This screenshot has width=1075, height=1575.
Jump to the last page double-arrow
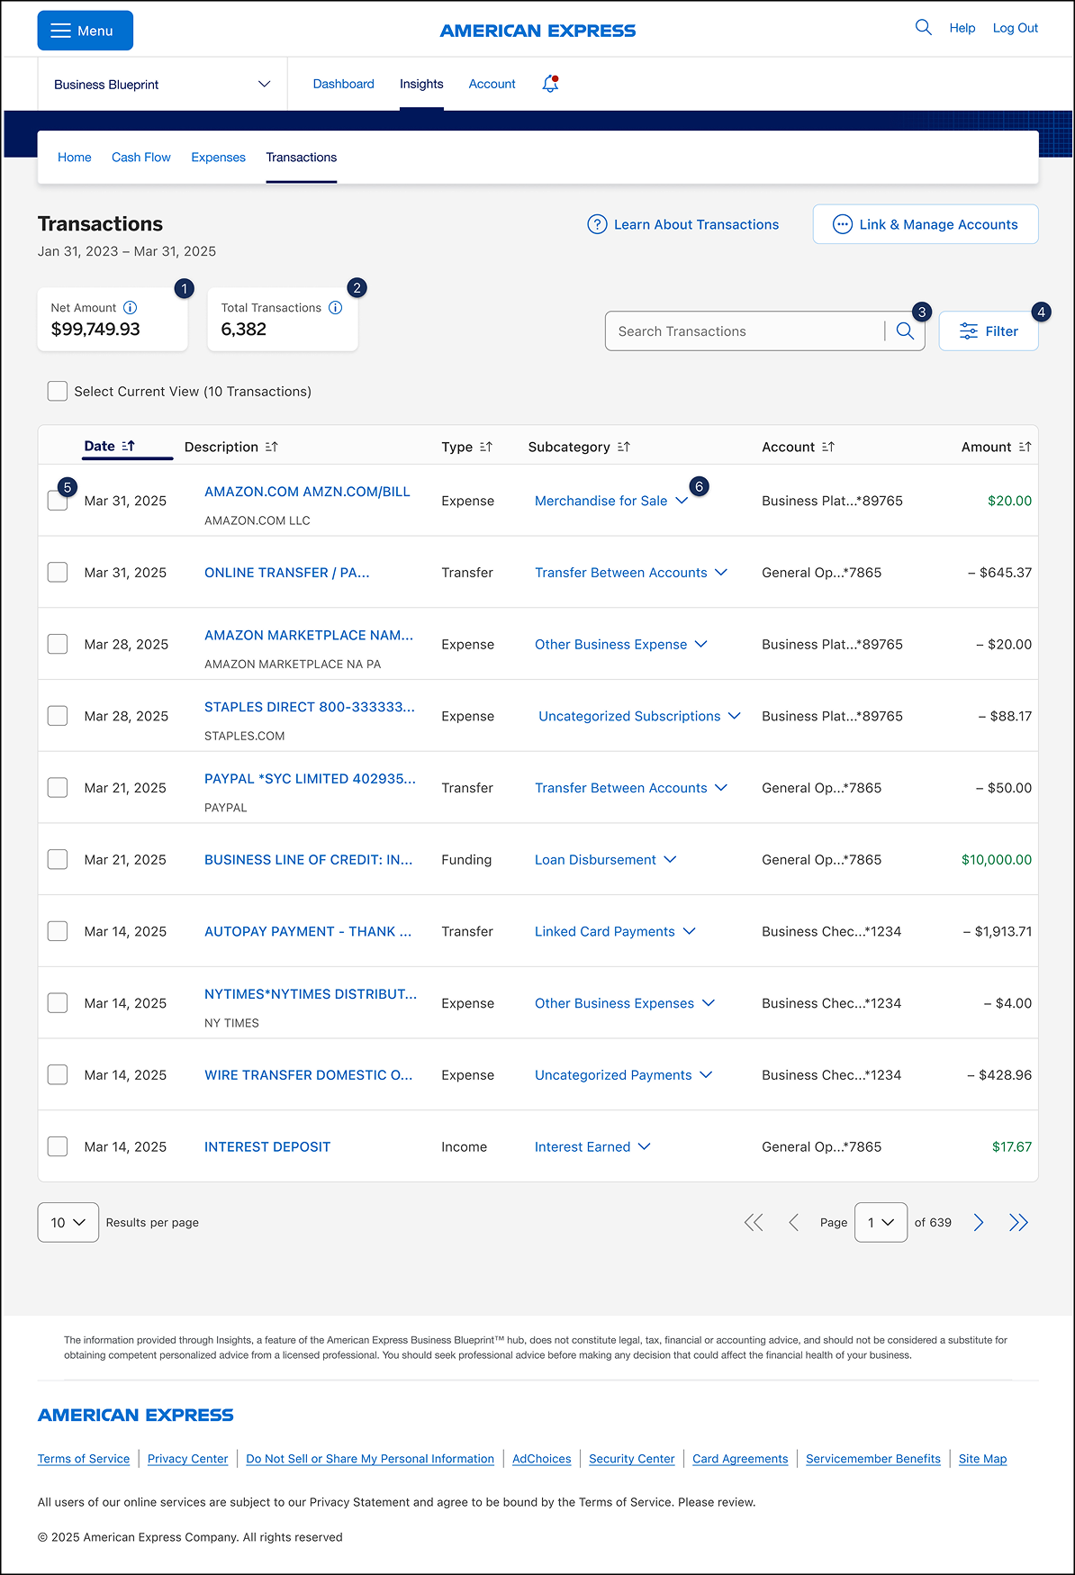click(1018, 1222)
